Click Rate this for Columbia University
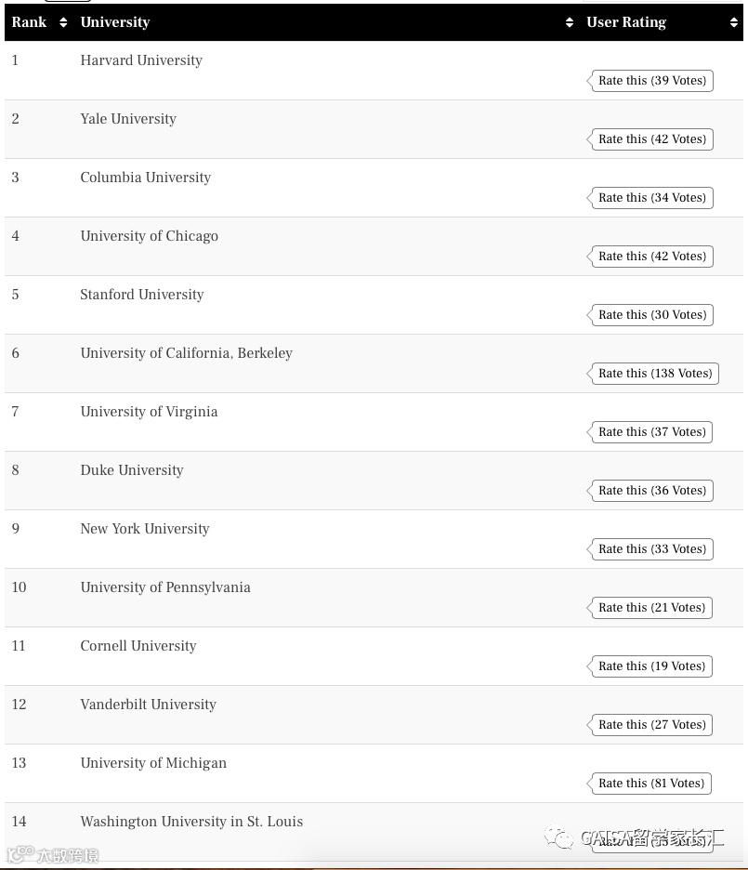Image resolution: width=748 pixels, height=870 pixels. pos(651,198)
